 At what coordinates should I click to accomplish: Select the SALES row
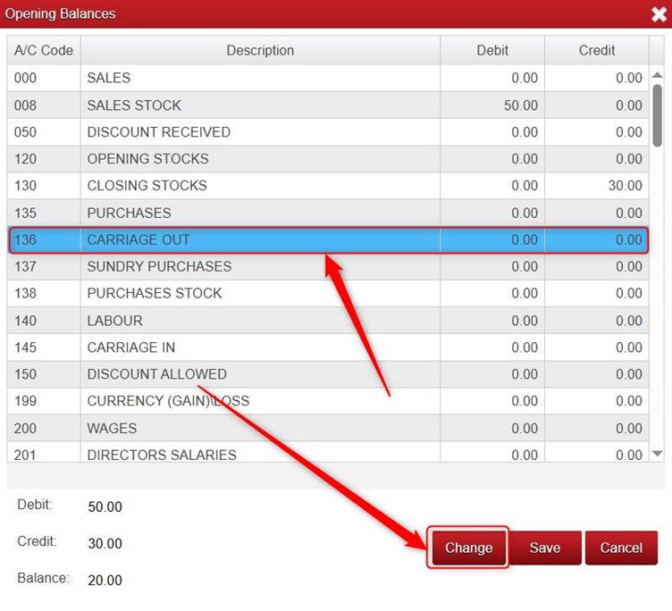(x=328, y=78)
